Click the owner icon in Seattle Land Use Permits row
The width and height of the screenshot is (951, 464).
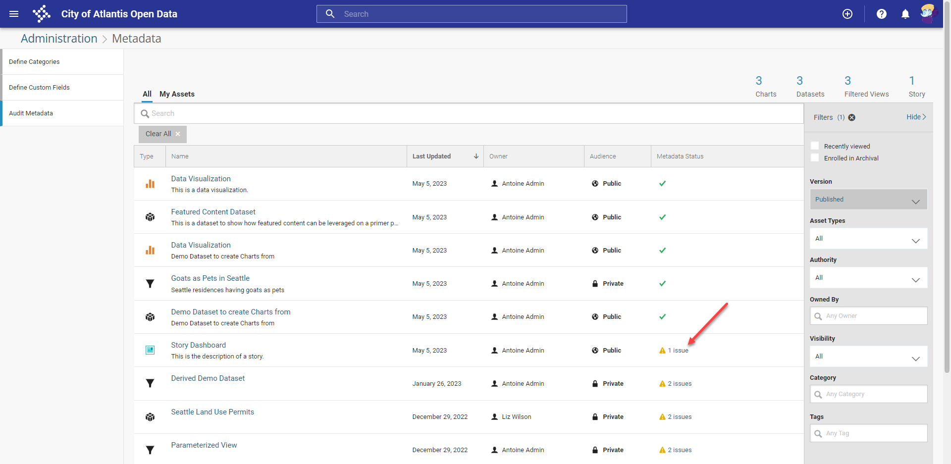pos(494,417)
